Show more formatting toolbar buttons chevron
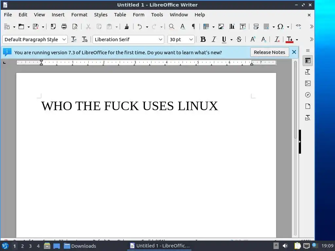This screenshot has height=251, width=335. [x=311, y=39]
